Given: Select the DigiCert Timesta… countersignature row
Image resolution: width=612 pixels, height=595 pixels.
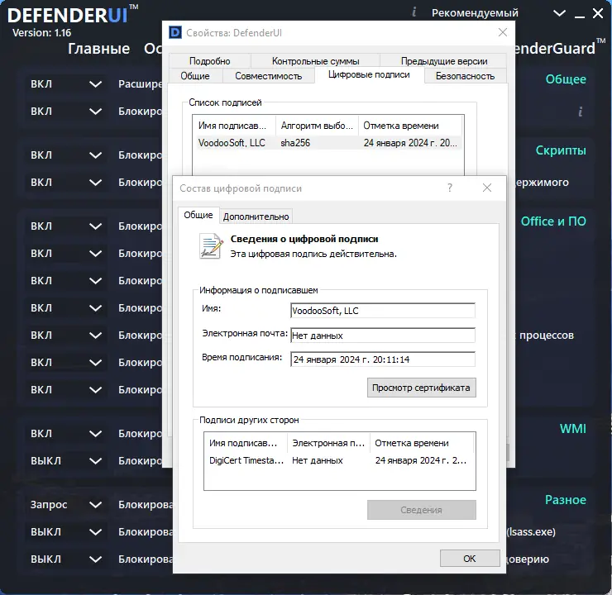Looking at the screenshot, I should tap(339, 460).
